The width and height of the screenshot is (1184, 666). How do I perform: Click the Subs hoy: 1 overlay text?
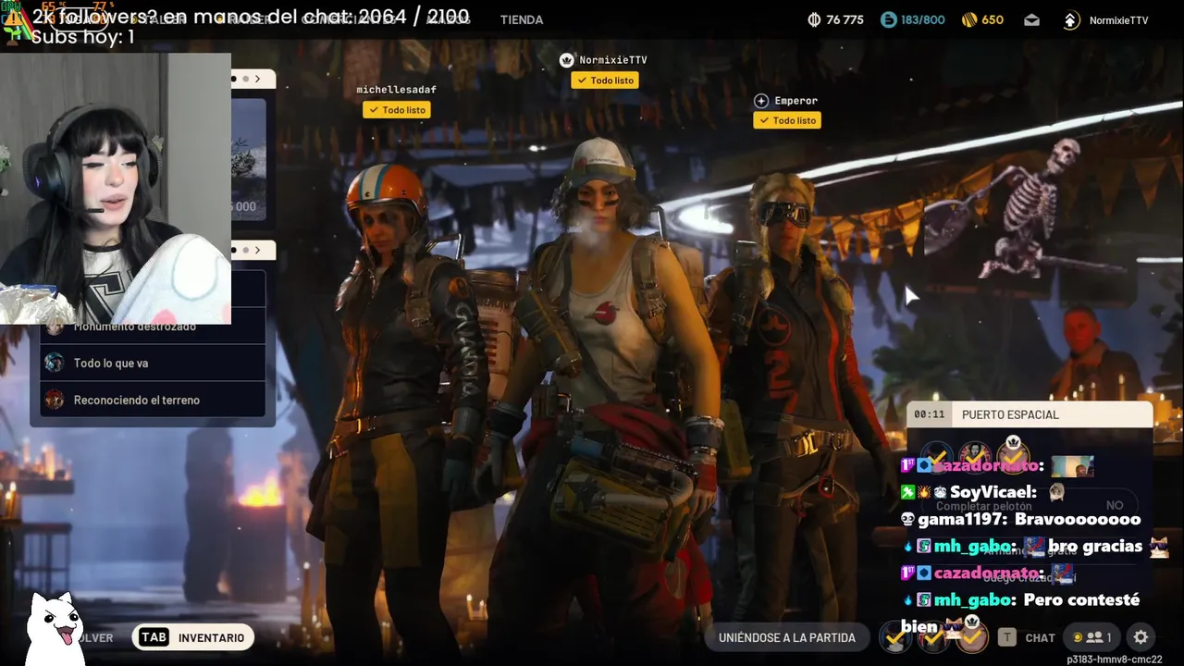82,37
